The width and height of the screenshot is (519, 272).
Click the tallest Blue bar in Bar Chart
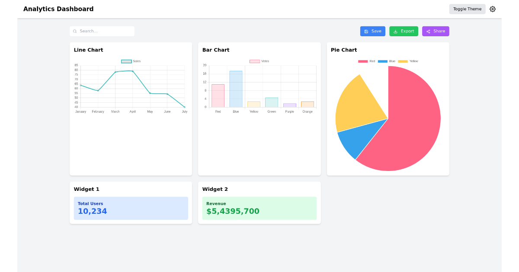tap(236, 89)
